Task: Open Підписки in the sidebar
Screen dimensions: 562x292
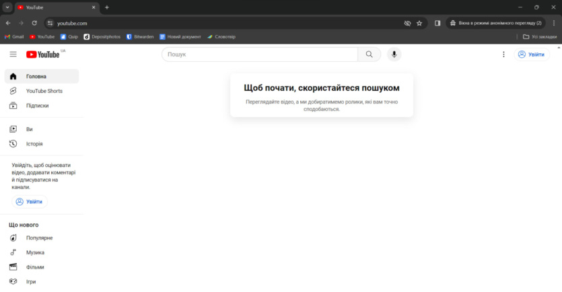Action: coord(42,106)
